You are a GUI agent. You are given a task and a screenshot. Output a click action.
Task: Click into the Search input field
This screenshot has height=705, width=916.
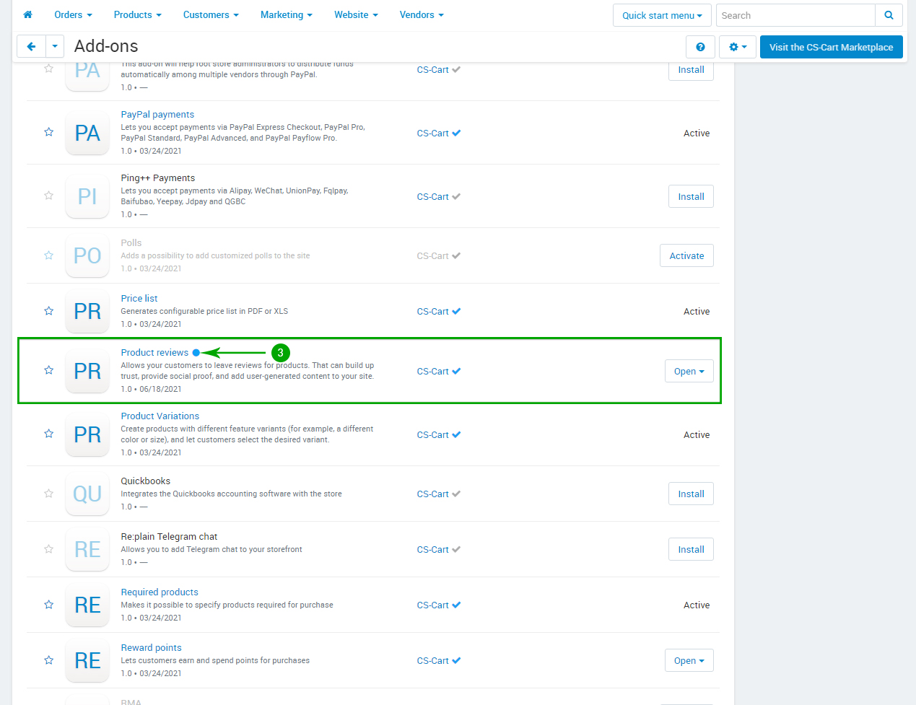tap(795, 15)
